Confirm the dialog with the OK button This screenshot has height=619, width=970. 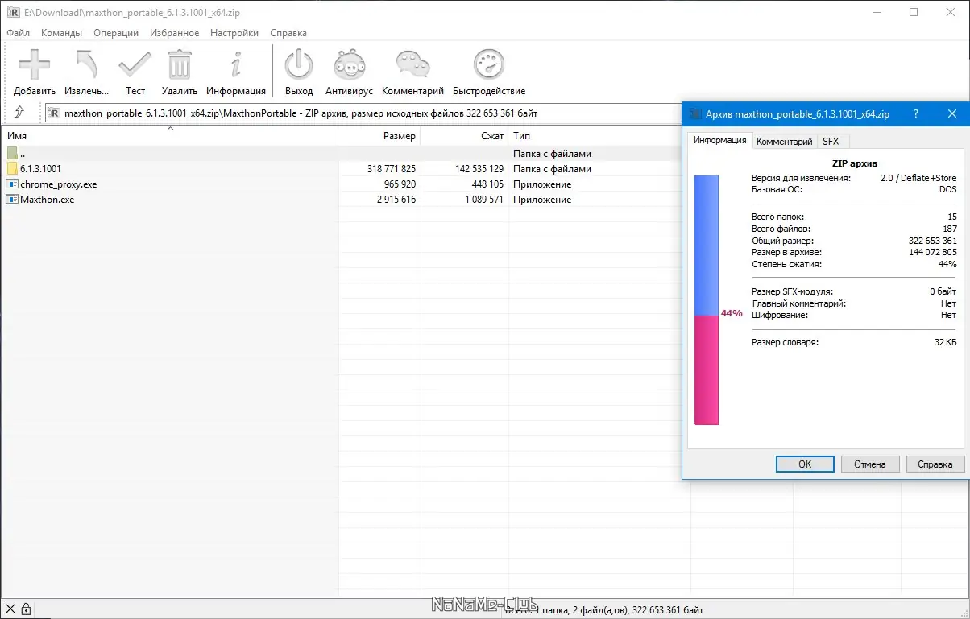click(x=804, y=464)
